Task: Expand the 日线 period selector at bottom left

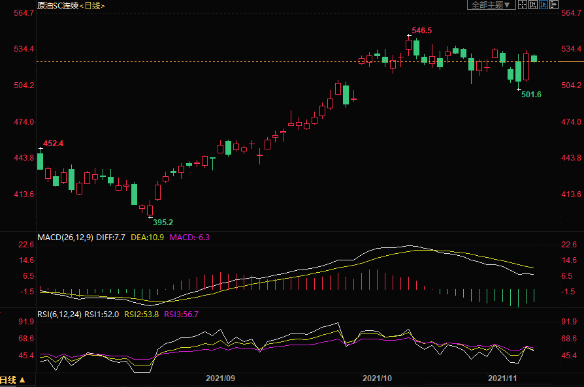Action: tap(13, 380)
